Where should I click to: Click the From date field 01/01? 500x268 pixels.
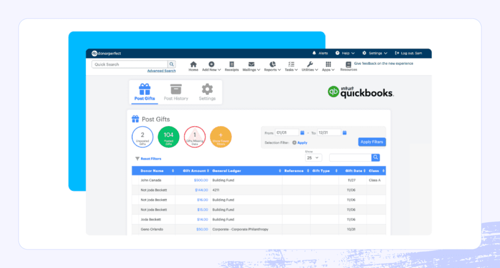287,133
